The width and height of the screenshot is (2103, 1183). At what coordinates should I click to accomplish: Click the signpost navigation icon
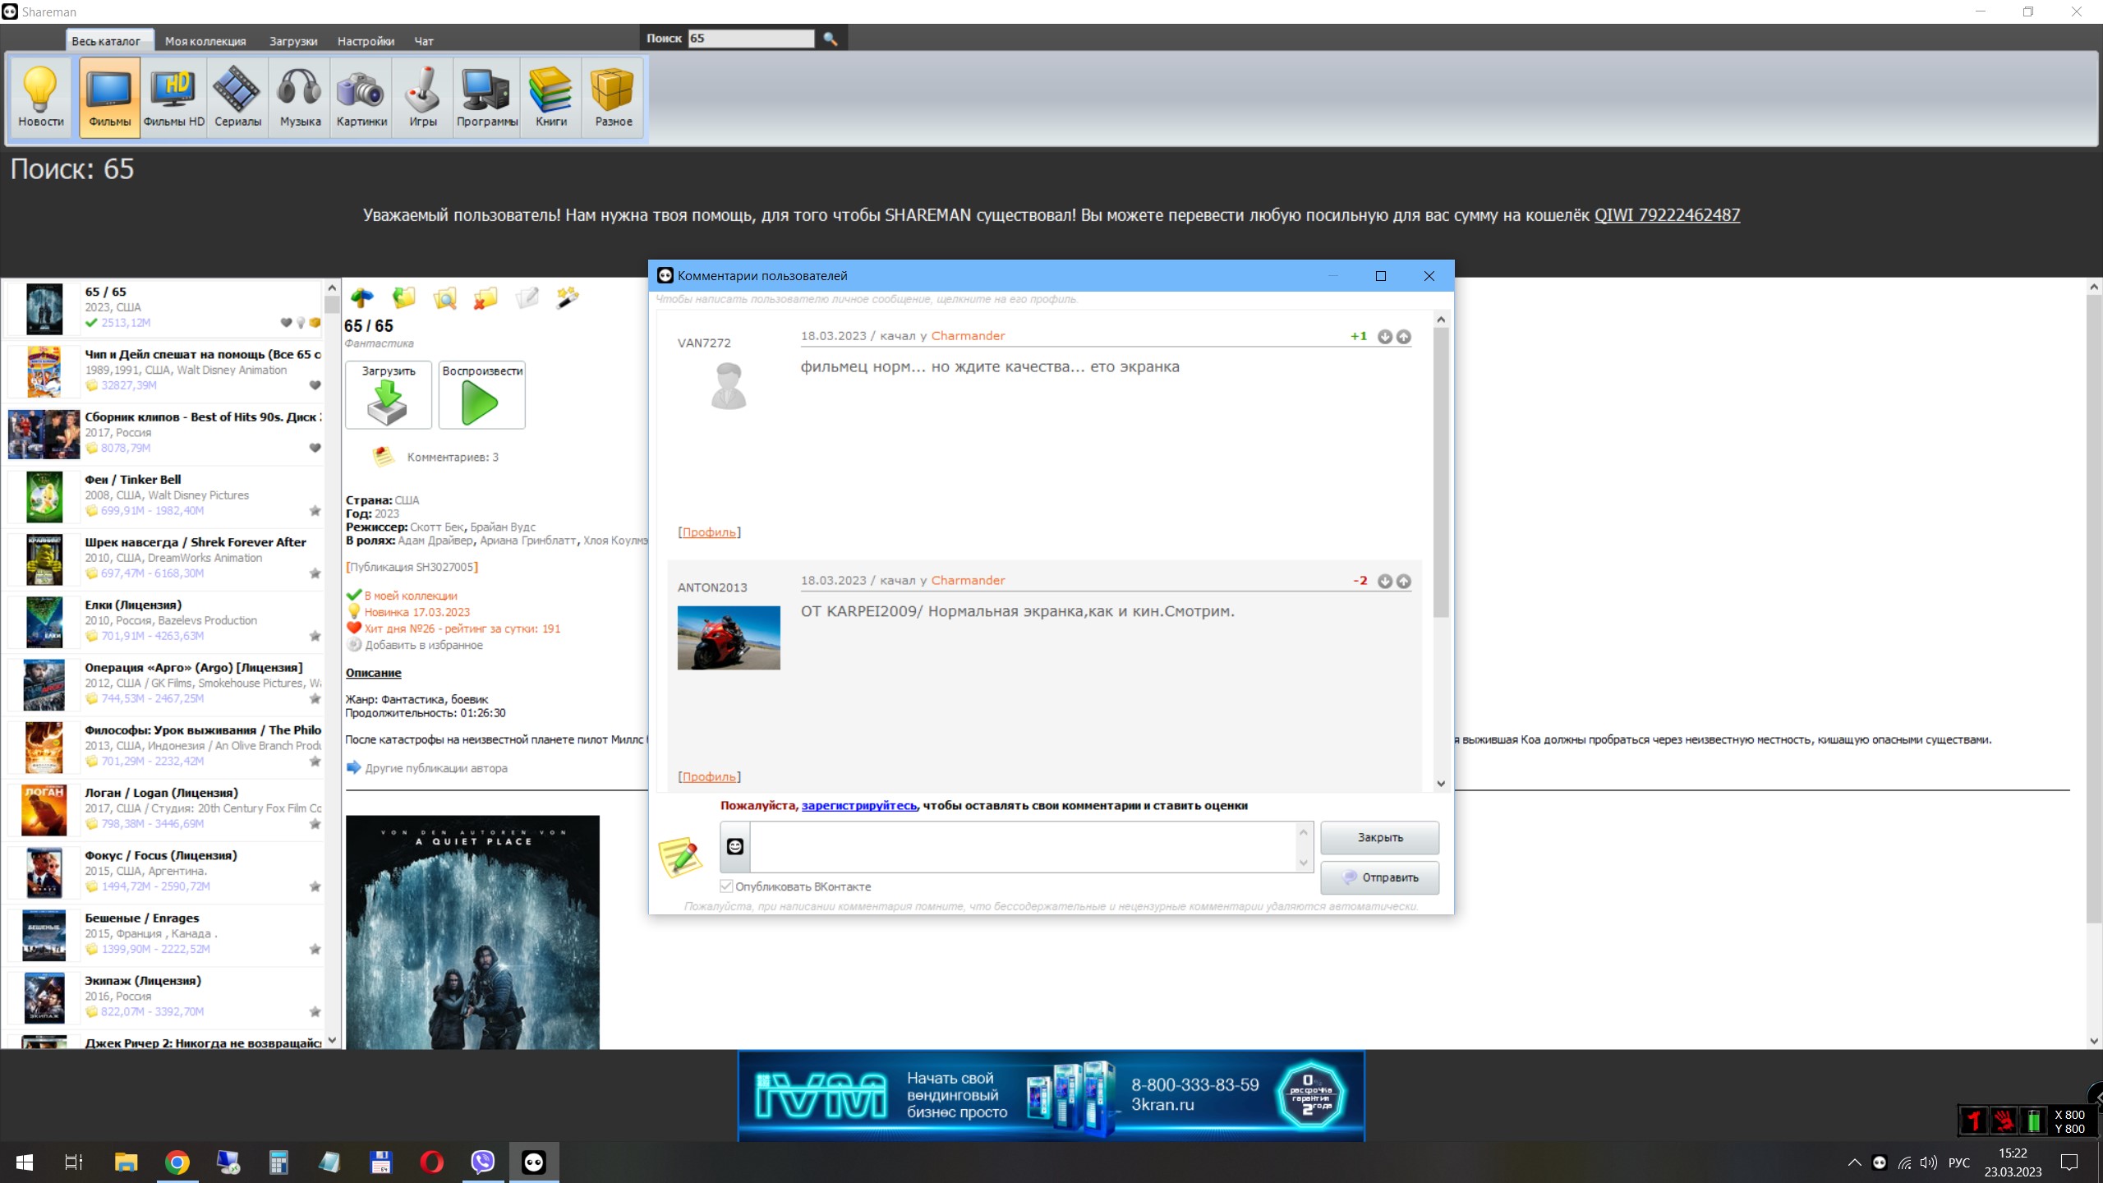[361, 298]
